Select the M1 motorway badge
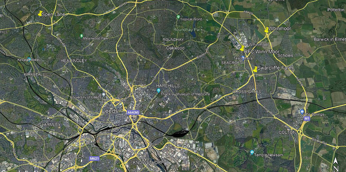The image size is (346, 172). 307,119
